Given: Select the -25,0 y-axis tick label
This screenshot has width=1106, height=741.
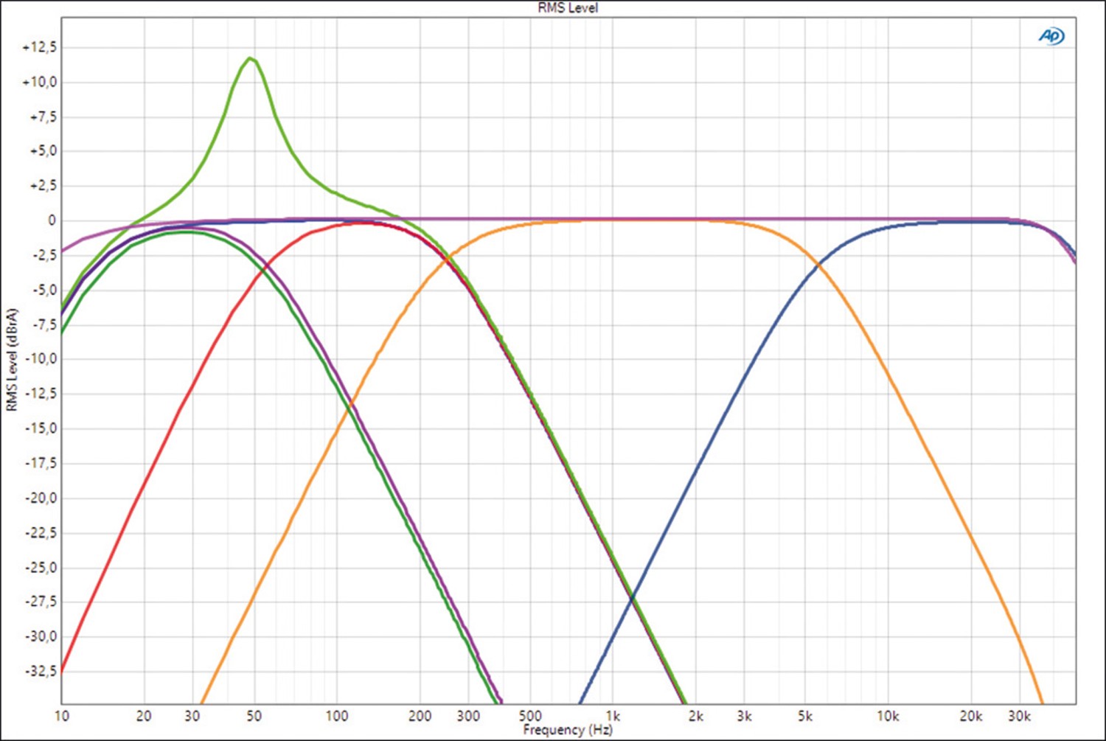Looking at the screenshot, I should (x=40, y=568).
